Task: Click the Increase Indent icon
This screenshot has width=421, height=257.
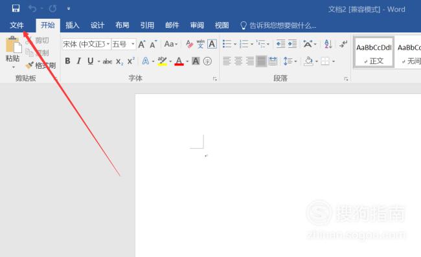Action: pos(292,44)
